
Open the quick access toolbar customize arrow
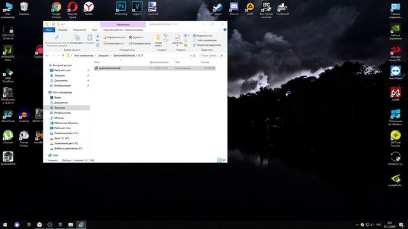pyautogui.click(x=62, y=24)
